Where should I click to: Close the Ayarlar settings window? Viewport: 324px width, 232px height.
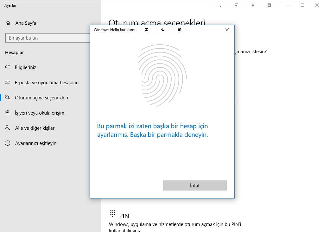pos(317,5)
